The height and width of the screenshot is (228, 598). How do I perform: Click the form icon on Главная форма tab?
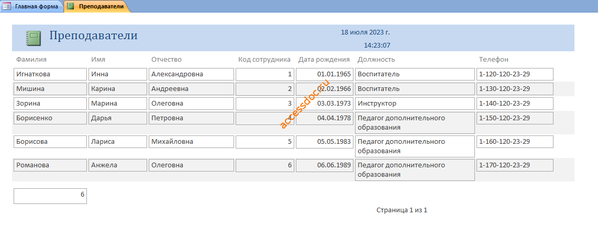coord(7,6)
